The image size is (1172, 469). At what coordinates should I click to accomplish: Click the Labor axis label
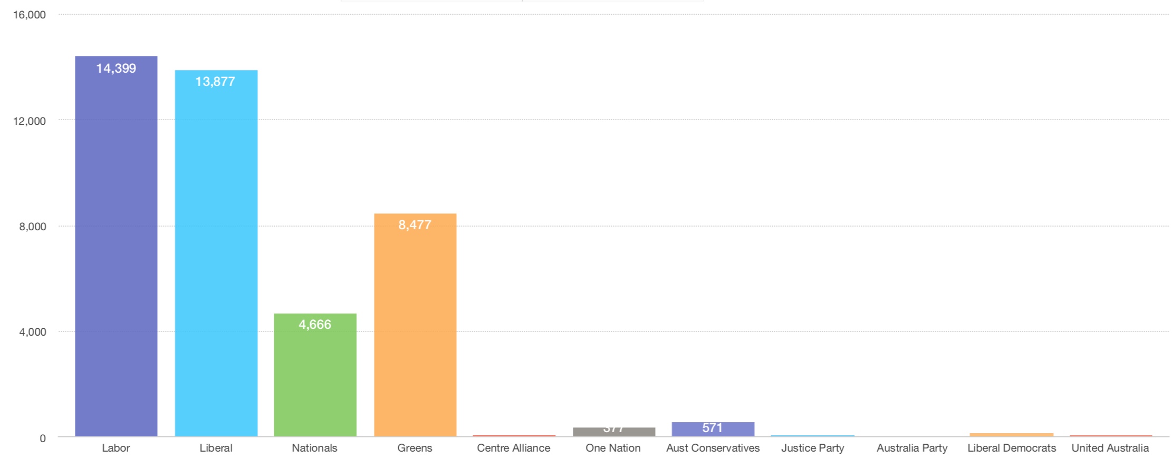click(116, 448)
